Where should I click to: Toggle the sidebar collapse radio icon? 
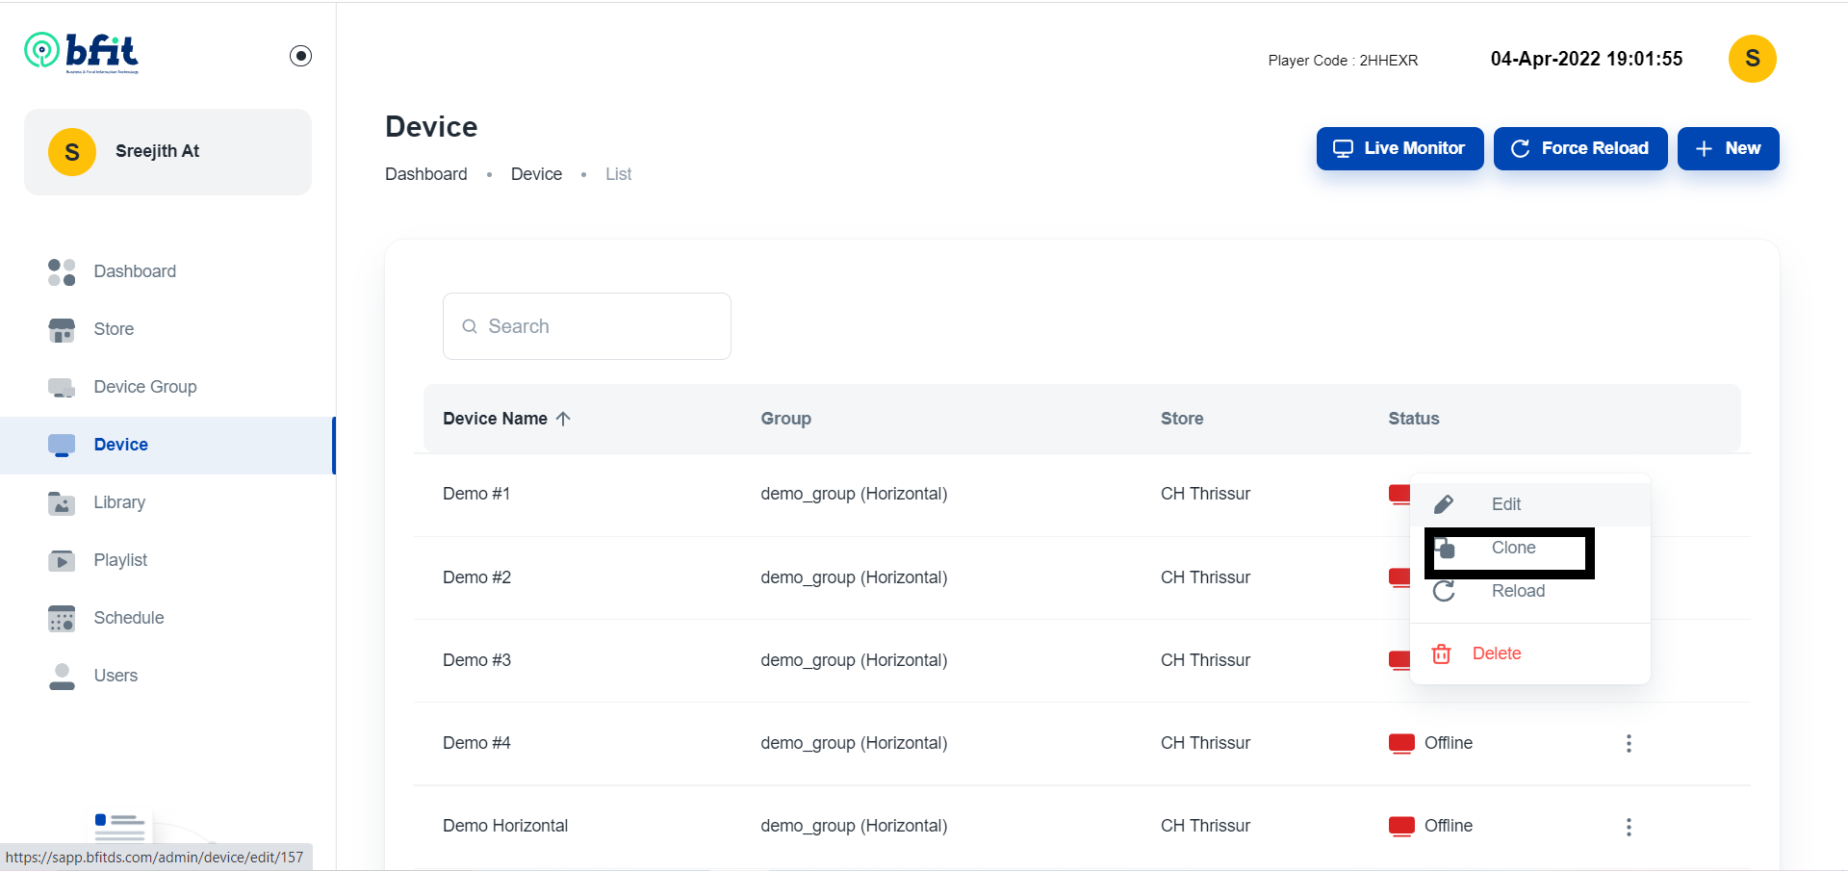(x=300, y=56)
